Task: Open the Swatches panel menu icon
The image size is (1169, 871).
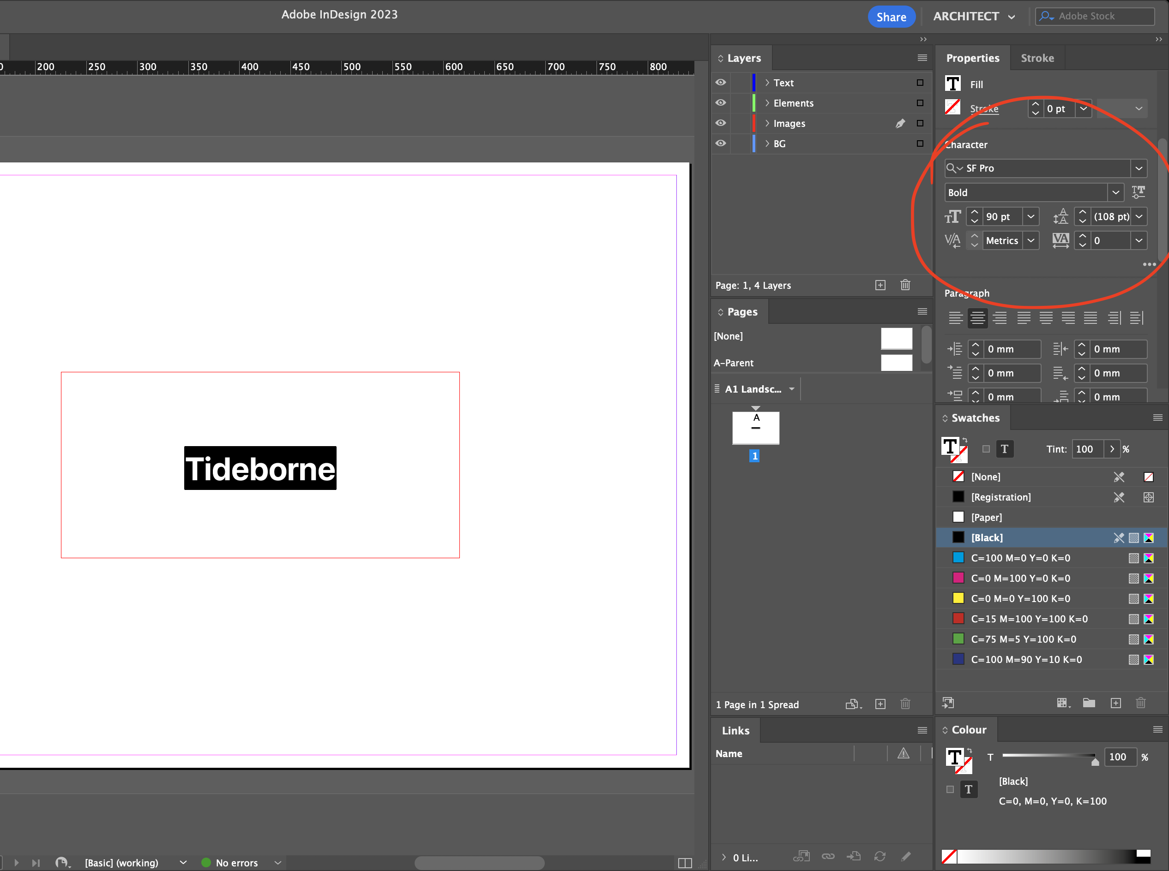Action: tap(1158, 418)
